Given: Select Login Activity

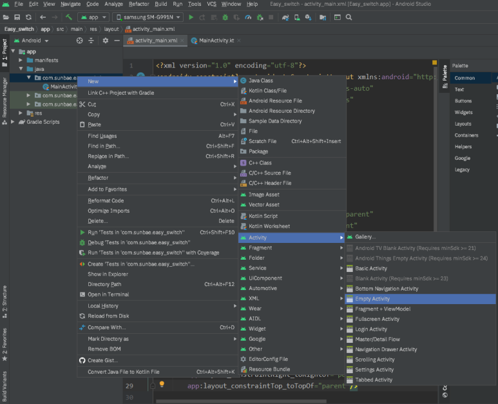Looking at the screenshot, I should (421, 329).
